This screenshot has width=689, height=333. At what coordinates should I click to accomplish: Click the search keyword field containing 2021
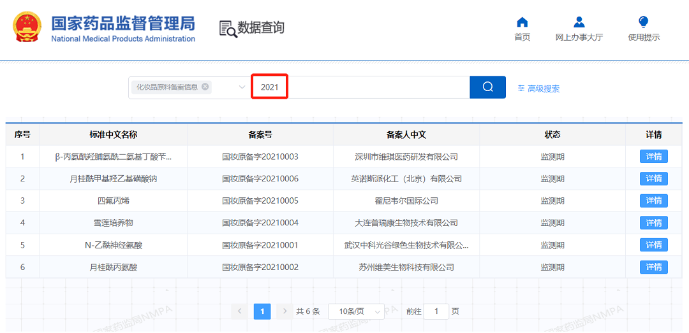(360, 87)
